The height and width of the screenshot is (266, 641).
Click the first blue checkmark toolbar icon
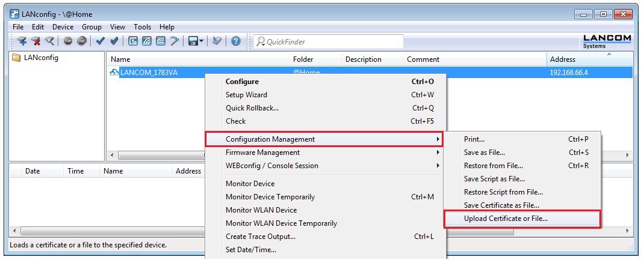(x=100, y=41)
